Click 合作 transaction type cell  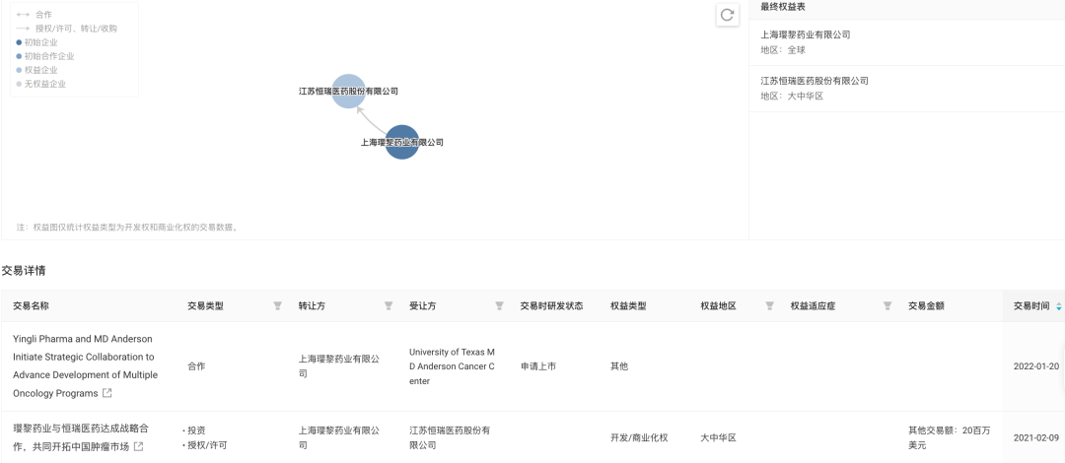[x=196, y=365]
